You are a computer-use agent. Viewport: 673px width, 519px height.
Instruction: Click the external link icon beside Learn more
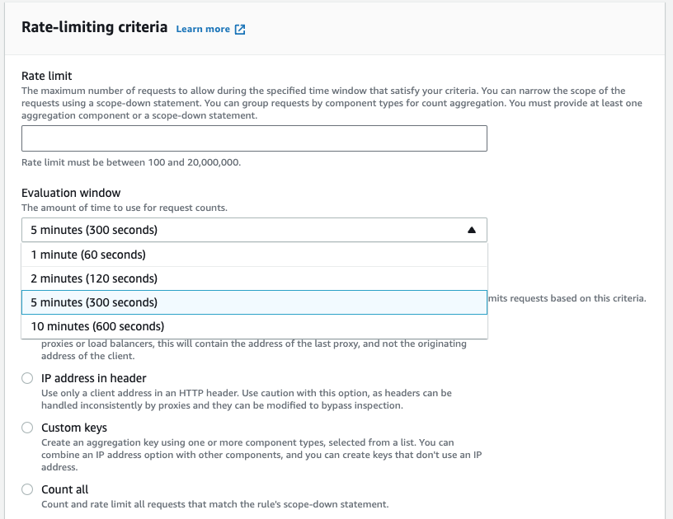click(240, 29)
